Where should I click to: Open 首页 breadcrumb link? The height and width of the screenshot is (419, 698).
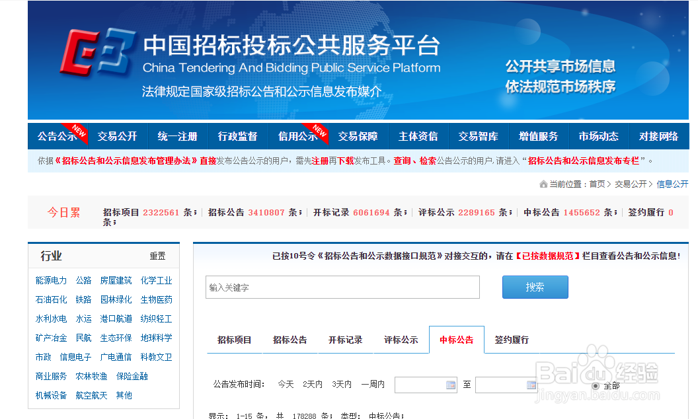click(598, 184)
